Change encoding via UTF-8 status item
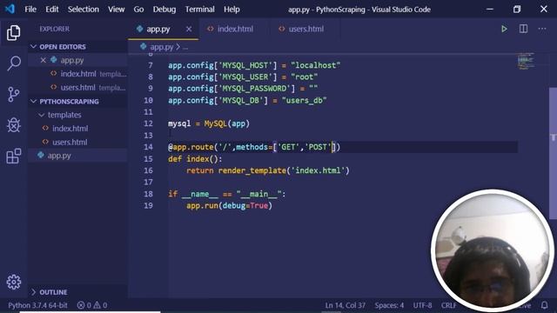 coord(422,305)
